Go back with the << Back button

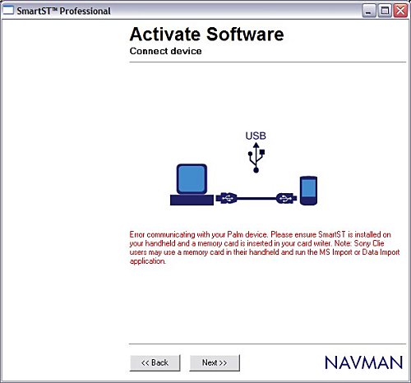155,362
